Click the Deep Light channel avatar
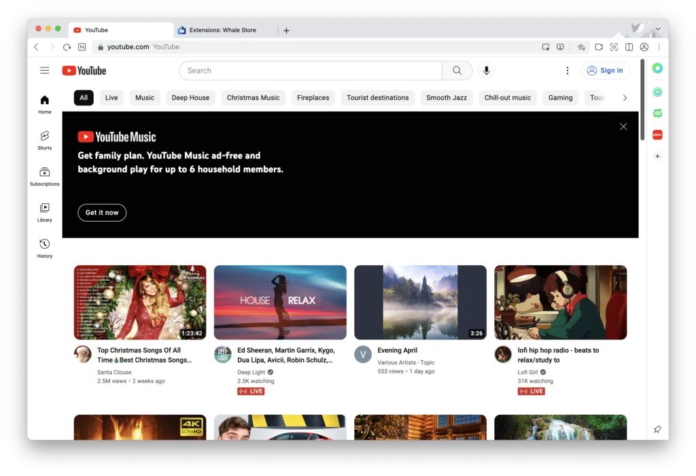Image resolution: width=696 pixels, height=476 pixels. click(223, 354)
